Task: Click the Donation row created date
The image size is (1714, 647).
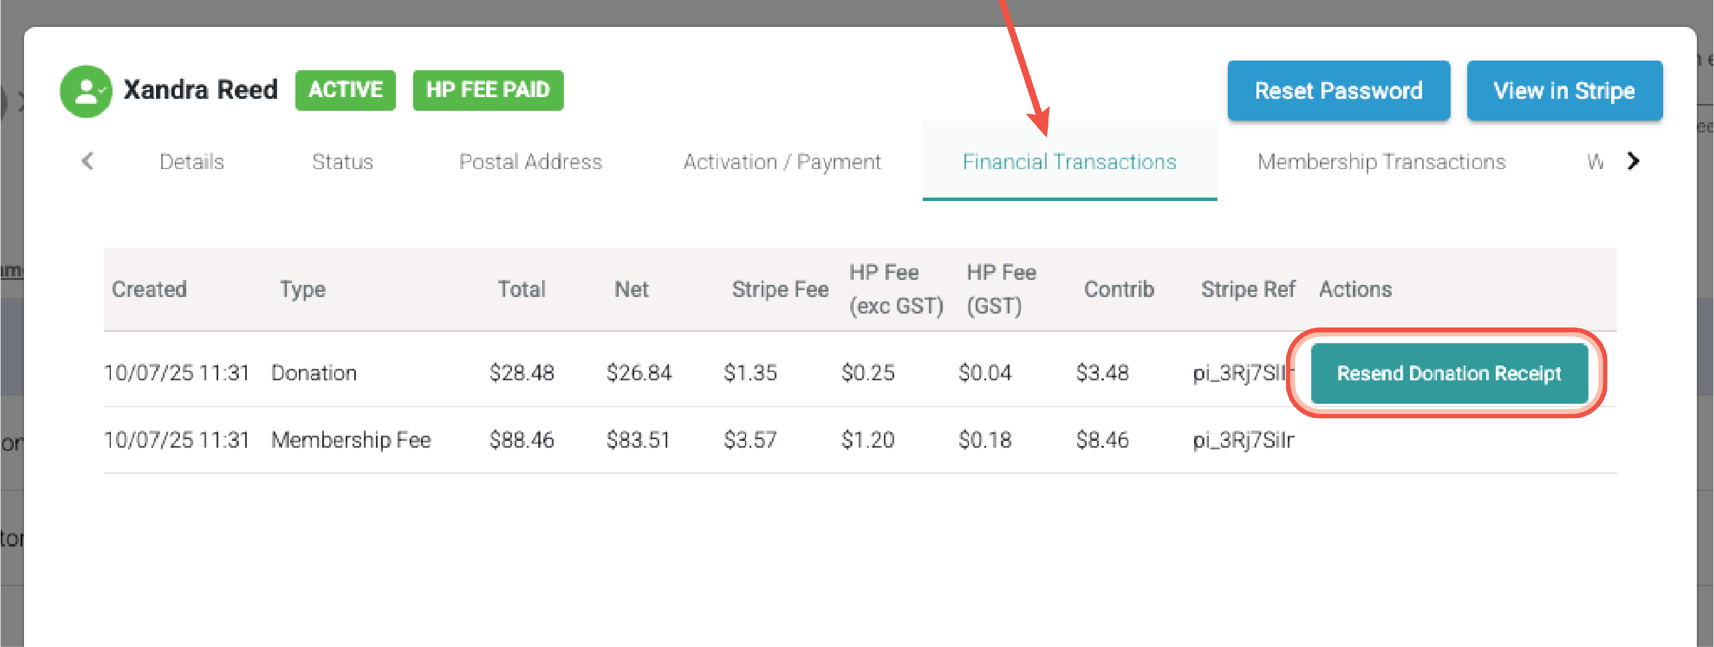Action: tap(177, 373)
